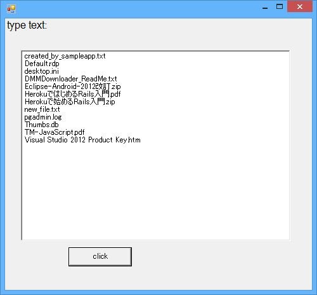Select created_by_sampleapp.txt in the list
The image size is (317, 295).
pyautogui.click(x=65, y=56)
